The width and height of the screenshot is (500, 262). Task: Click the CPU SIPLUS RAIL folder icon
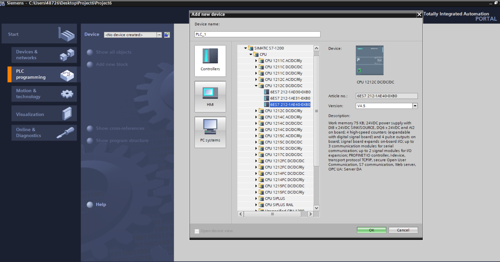click(261, 205)
